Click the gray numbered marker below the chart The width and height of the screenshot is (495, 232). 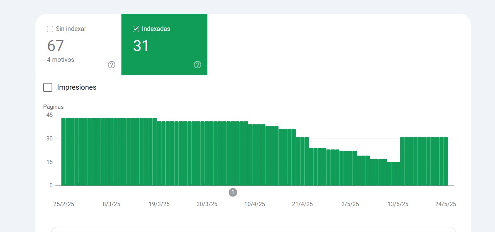point(233,192)
